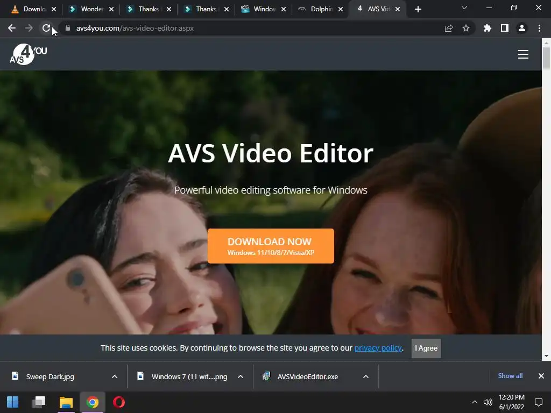
Task: Open the Windows 7 png download
Action: pos(182,376)
